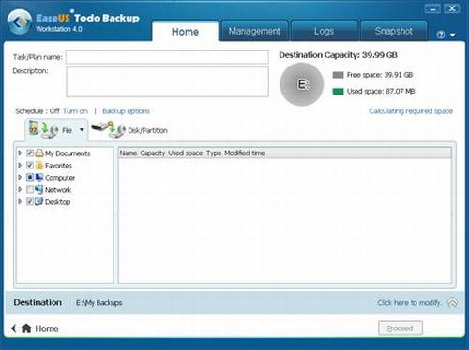
Task: Focus the Task/Plan name input field
Action: (167, 57)
